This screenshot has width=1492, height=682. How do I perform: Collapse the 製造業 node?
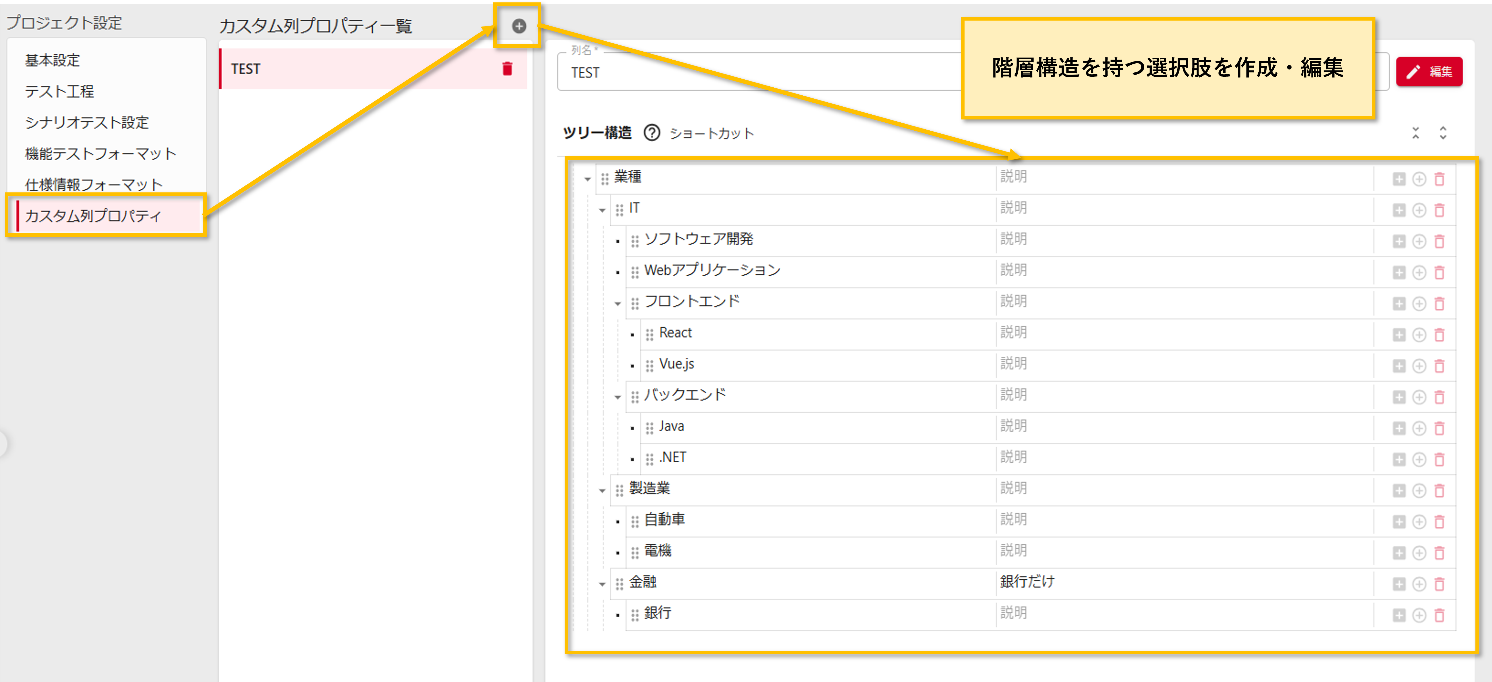click(x=602, y=491)
